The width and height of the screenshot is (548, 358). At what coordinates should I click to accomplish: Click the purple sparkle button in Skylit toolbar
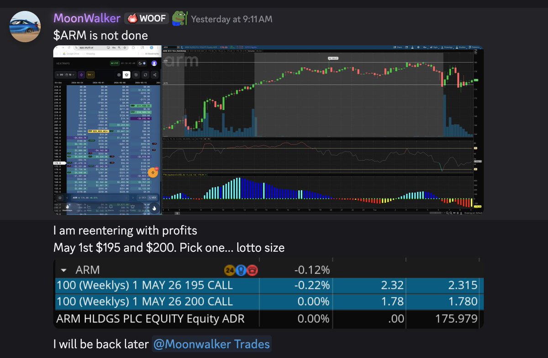coord(81,75)
